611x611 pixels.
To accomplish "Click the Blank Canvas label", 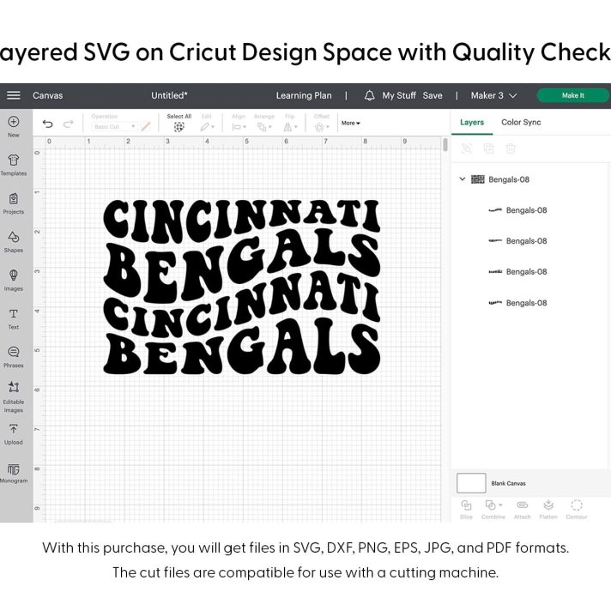I will click(x=509, y=484).
